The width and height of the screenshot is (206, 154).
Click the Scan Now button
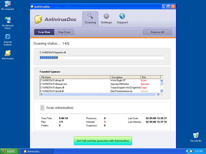pyautogui.click(x=44, y=32)
